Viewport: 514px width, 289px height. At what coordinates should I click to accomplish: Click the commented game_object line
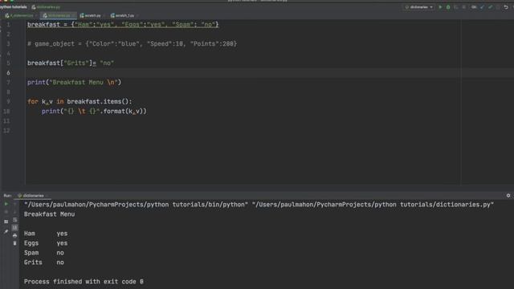pos(132,44)
